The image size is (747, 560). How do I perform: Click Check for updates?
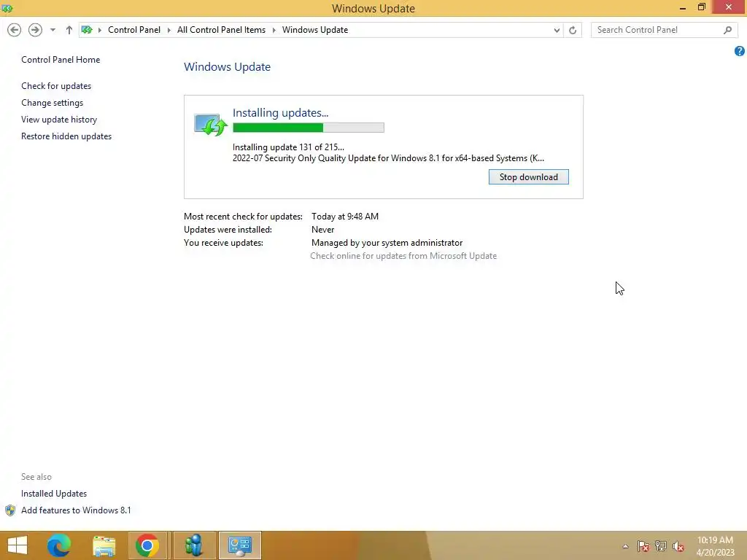(56, 86)
